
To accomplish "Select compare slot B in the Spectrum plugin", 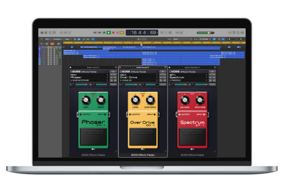I will (x=214, y=77).
